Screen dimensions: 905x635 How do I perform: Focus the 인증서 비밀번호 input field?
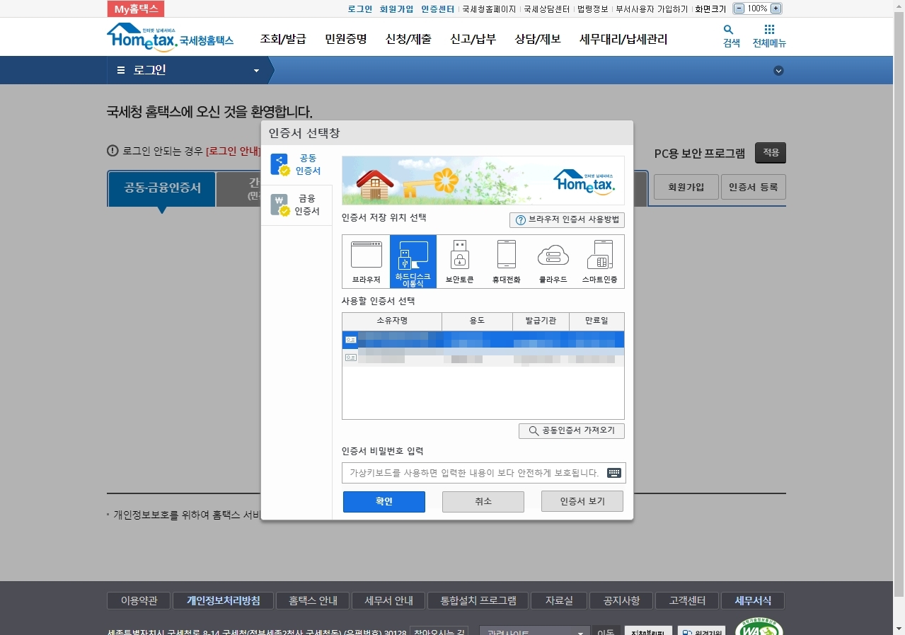[483, 473]
